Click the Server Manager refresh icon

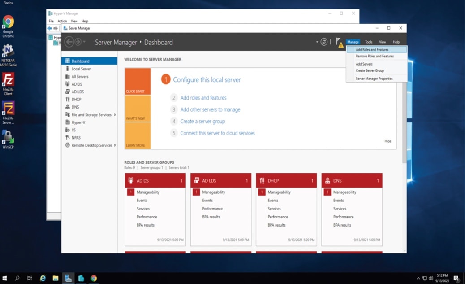tap(324, 42)
